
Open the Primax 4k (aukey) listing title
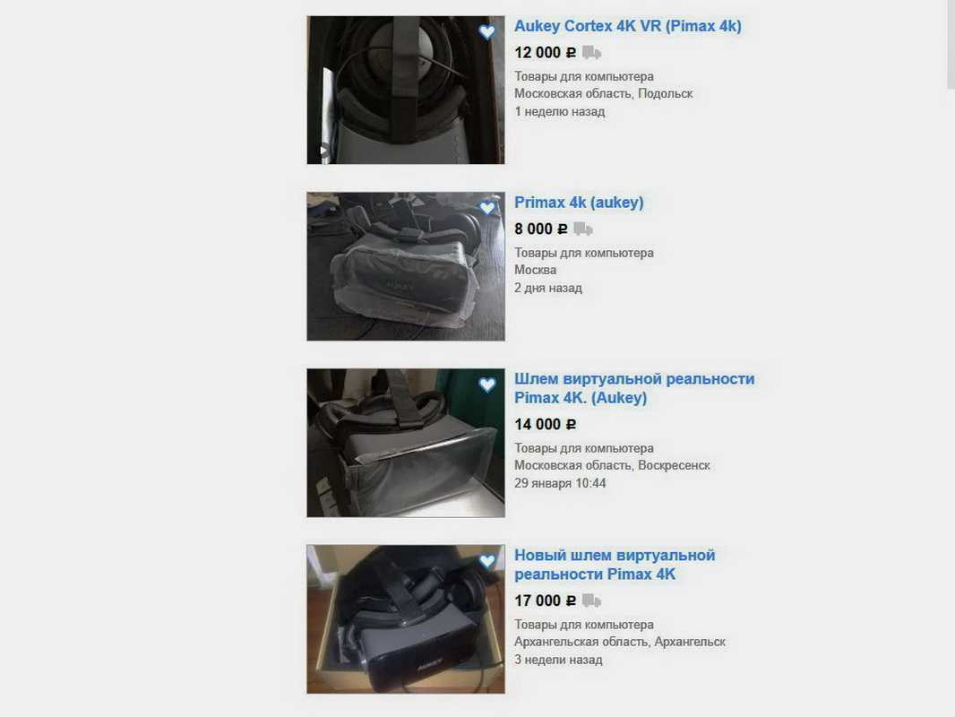pyautogui.click(x=579, y=203)
